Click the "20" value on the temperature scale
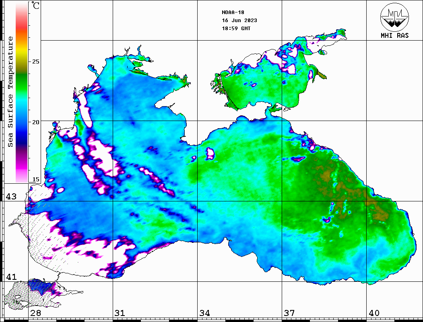 tap(35, 122)
